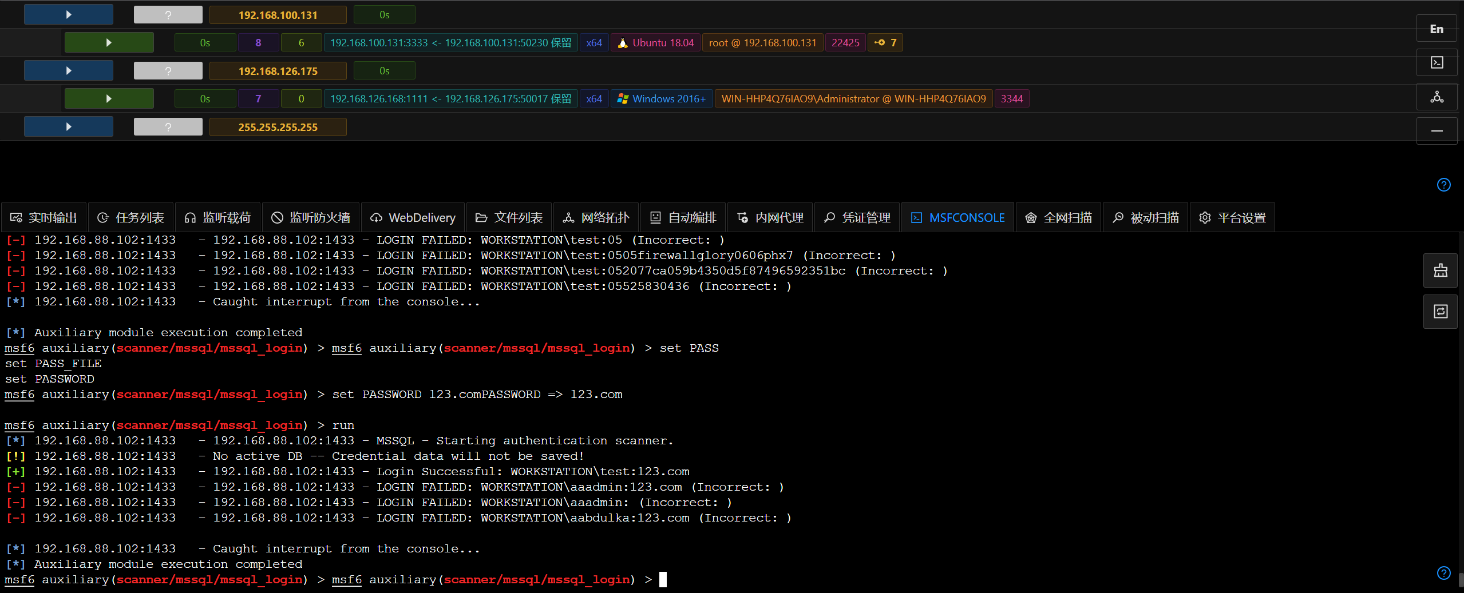
Task: Click the console reset icon below broom
Action: click(x=1441, y=312)
